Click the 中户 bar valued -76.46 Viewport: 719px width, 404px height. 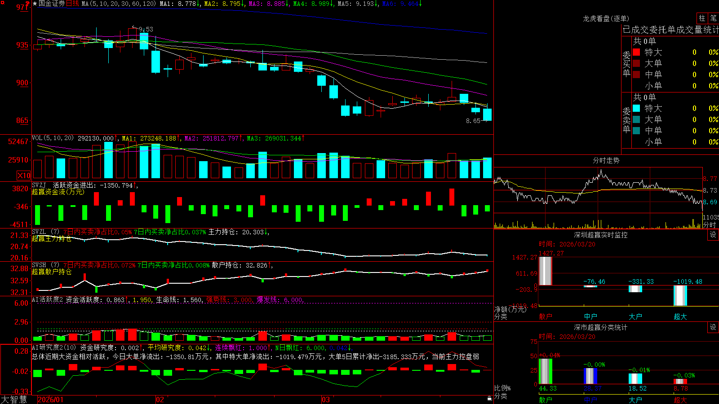tap(590, 286)
